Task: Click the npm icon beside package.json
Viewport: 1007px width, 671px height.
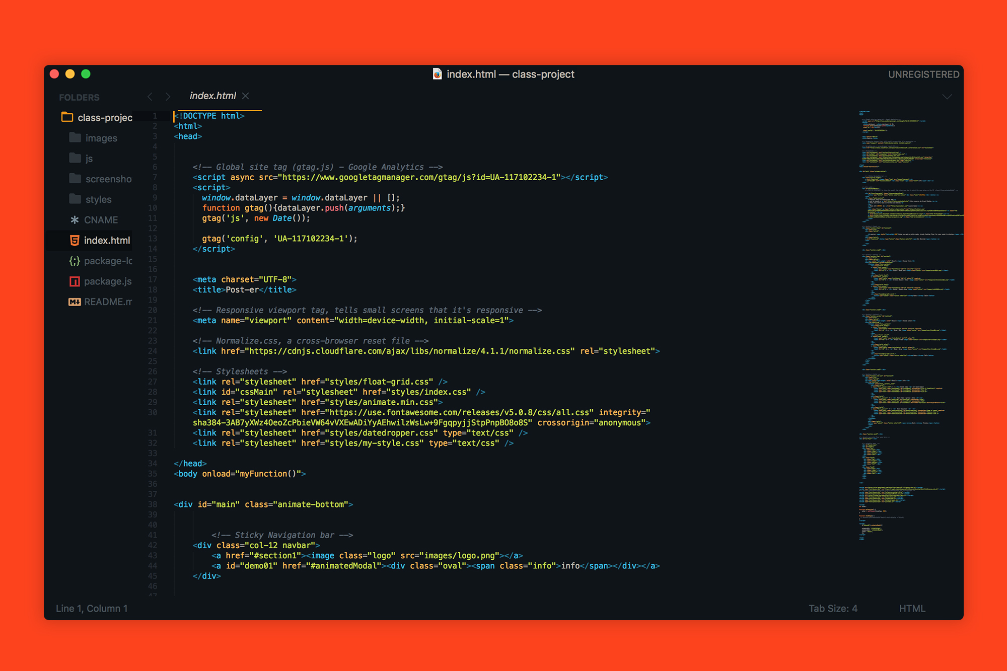Action: [x=75, y=281]
